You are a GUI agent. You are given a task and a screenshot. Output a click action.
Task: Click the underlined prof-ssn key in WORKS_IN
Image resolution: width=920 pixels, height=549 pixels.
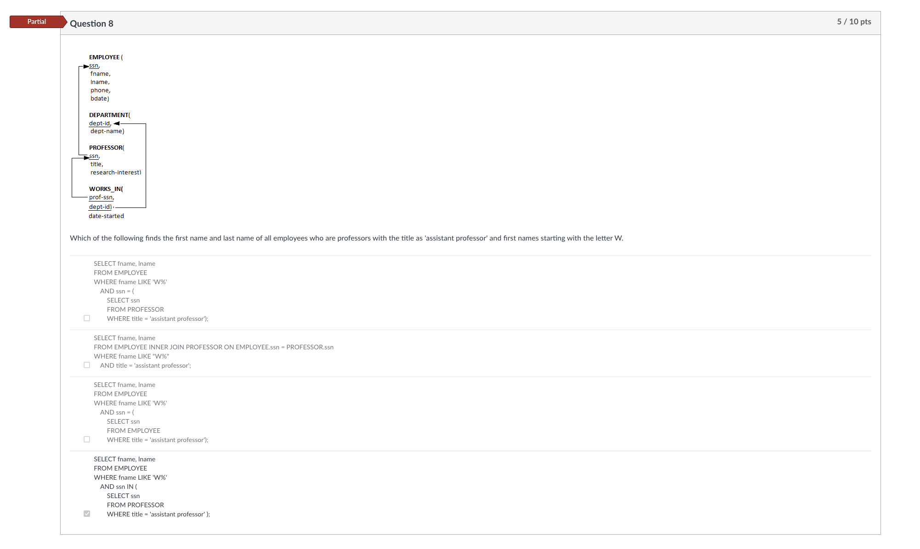coord(101,197)
